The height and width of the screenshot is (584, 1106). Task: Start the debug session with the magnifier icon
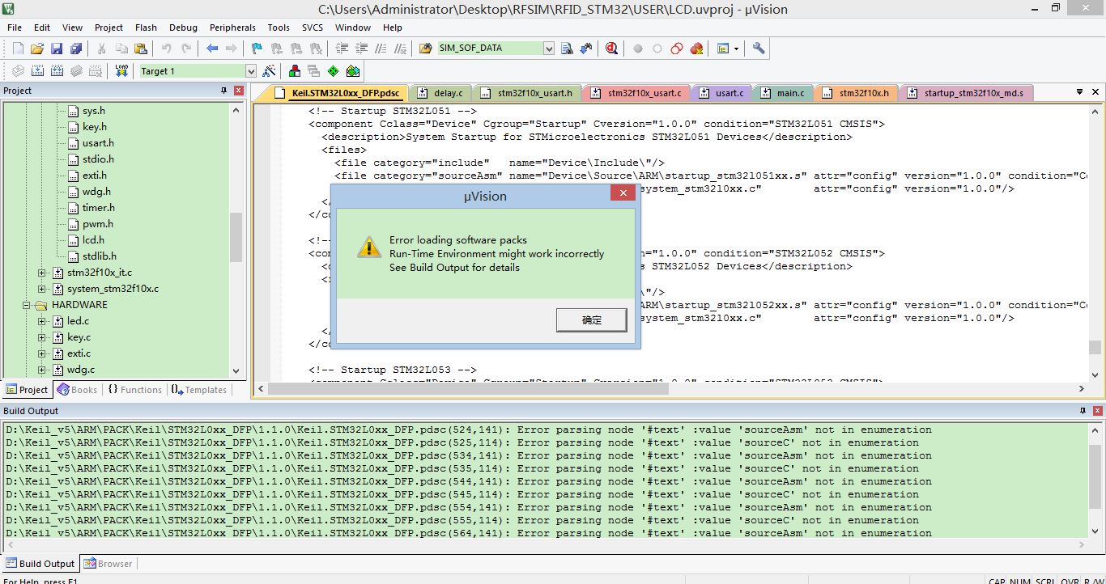(x=611, y=49)
